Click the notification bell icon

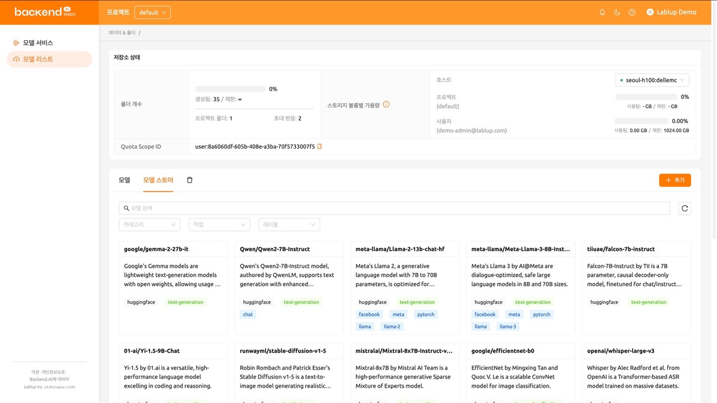pos(602,12)
